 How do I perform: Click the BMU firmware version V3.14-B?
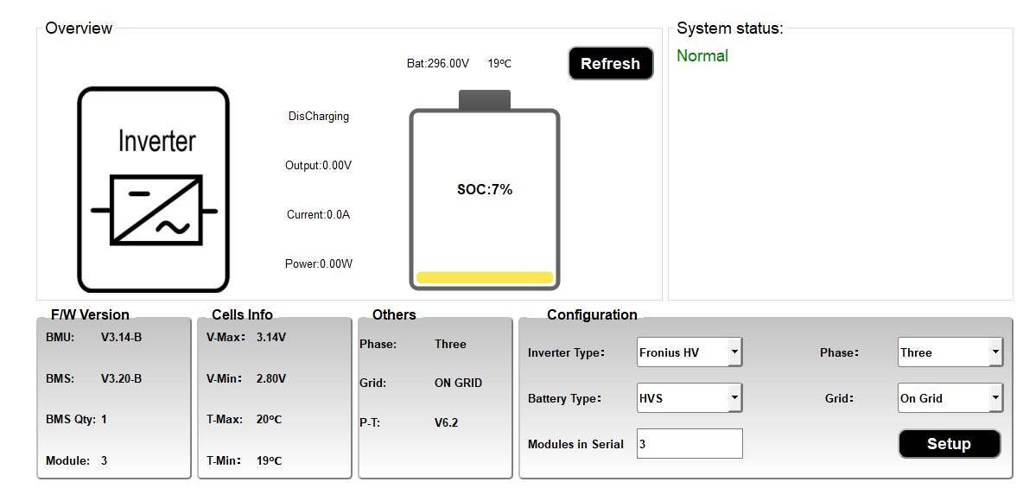pos(121,337)
